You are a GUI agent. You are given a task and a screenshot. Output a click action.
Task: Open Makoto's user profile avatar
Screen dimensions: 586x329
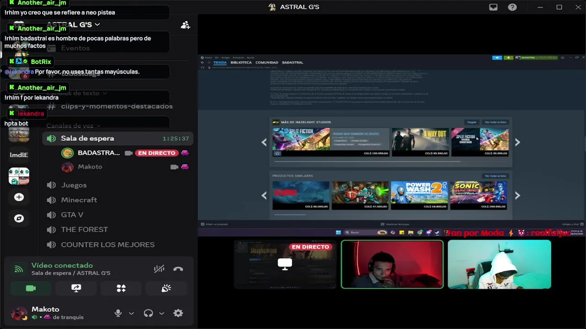point(19,313)
